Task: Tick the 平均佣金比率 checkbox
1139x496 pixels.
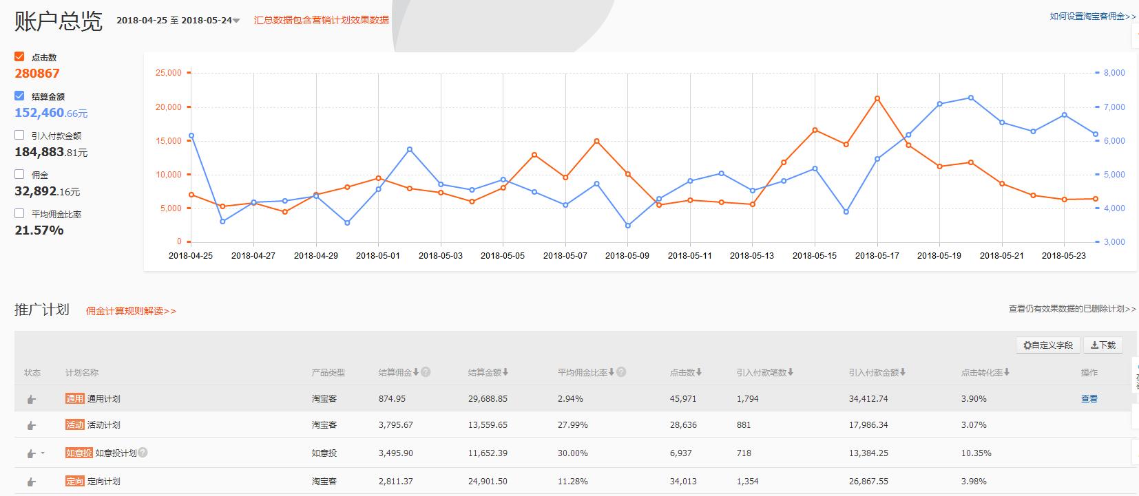Action: coord(19,213)
